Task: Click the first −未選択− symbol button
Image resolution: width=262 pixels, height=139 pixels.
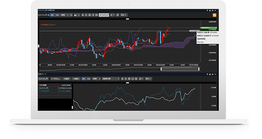Action: tap(66, 79)
